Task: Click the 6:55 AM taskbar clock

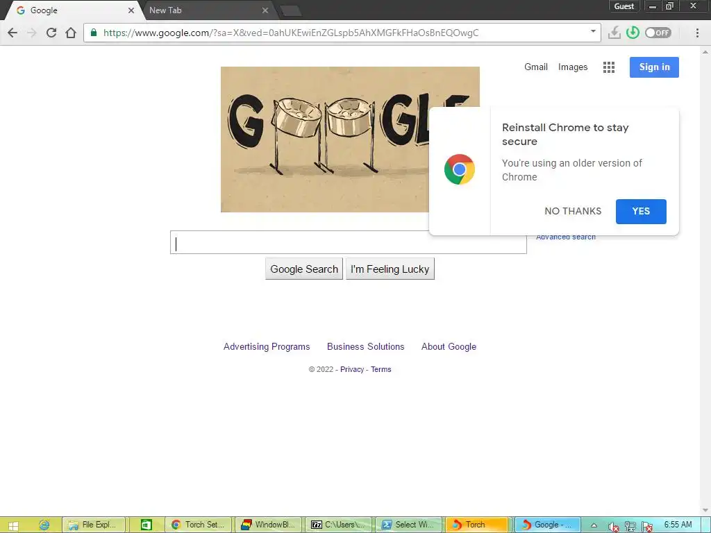Action: pos(678,525)
